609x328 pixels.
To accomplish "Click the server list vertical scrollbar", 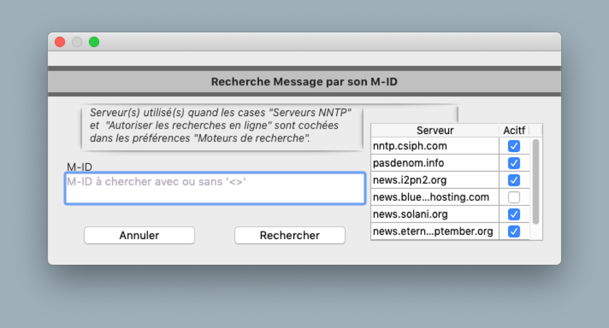I will 536,181.
